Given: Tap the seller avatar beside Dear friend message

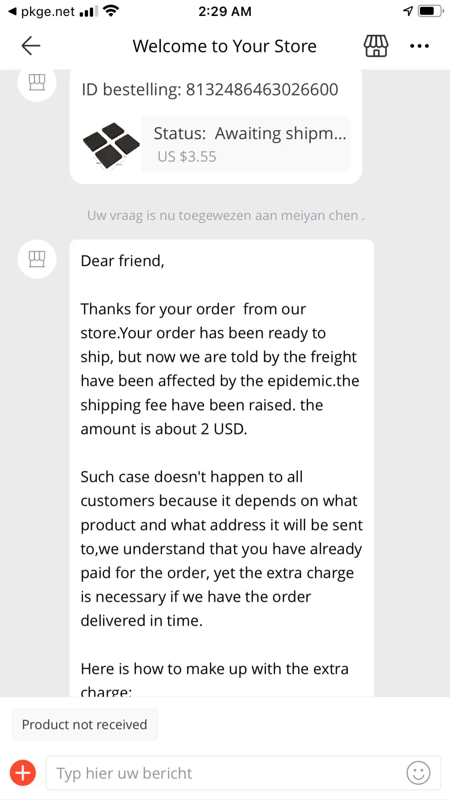Looking at the screenshot, I should click(x=37, y=259).
